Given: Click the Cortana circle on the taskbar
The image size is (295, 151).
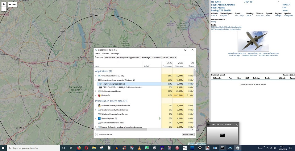Looking at the screenshot, I should 63,148.
